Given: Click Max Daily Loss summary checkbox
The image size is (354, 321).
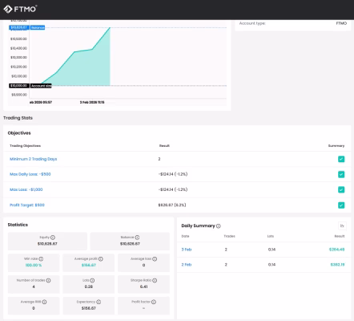Looking at the screenshot, I should point(341,174).
